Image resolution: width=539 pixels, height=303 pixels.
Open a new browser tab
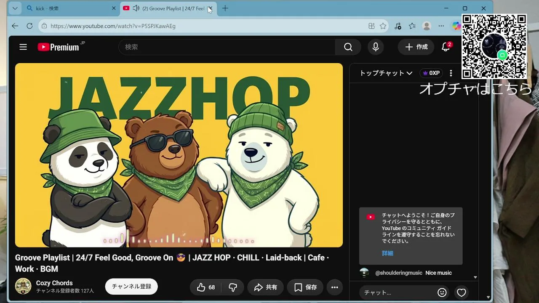(225, 8)
